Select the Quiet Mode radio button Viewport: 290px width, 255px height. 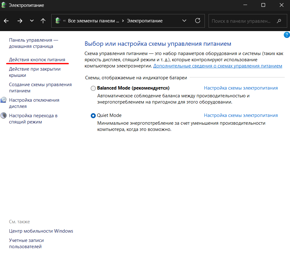93,116
